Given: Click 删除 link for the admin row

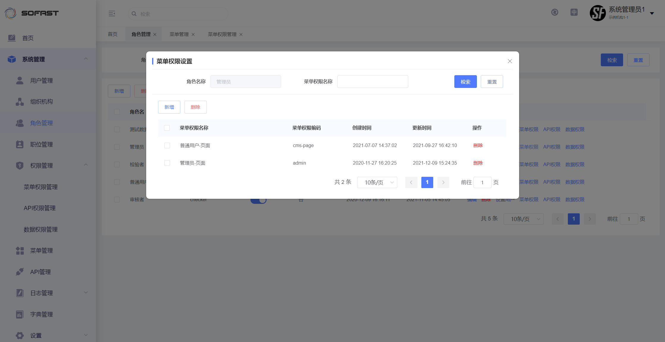Looking at the screenshot, I should point(478,163).
